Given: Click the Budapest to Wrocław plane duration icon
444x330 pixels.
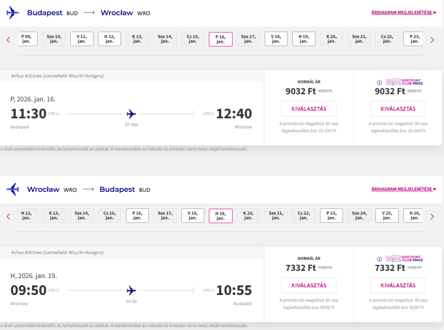Looking at the screenshot, I should point(131,114).
